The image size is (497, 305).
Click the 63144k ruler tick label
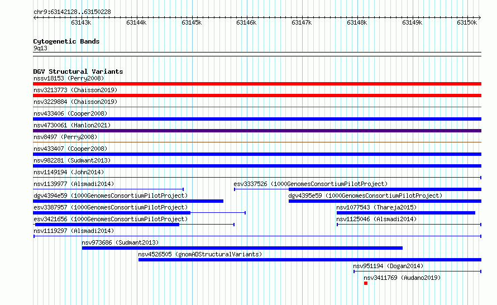136,22
